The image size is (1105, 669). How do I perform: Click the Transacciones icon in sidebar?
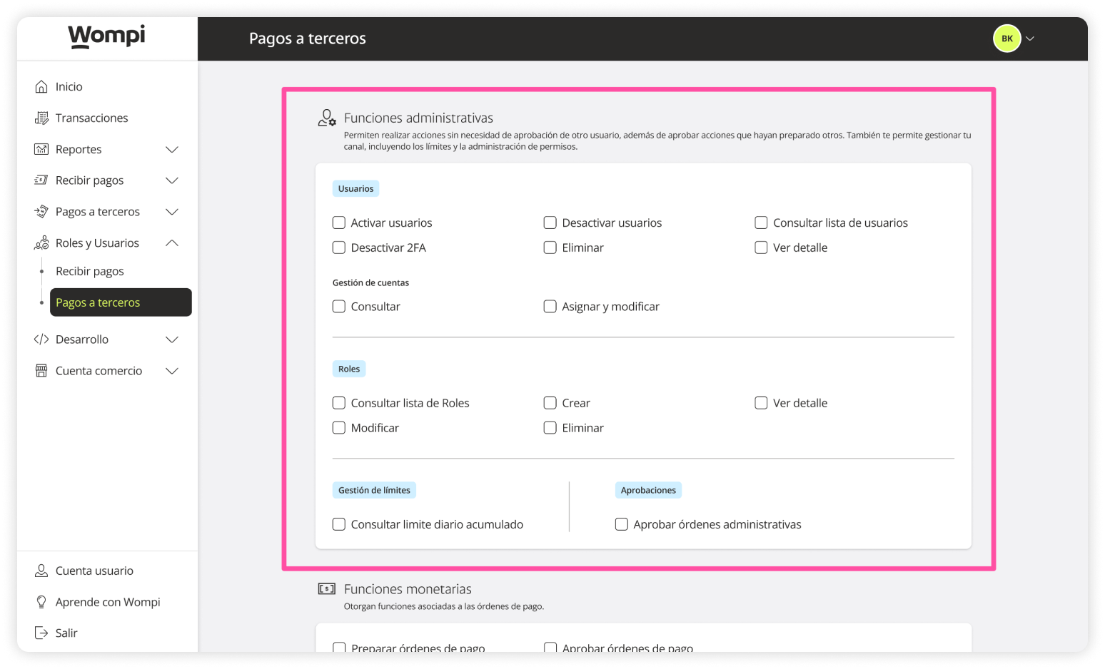tap(41, 118)
